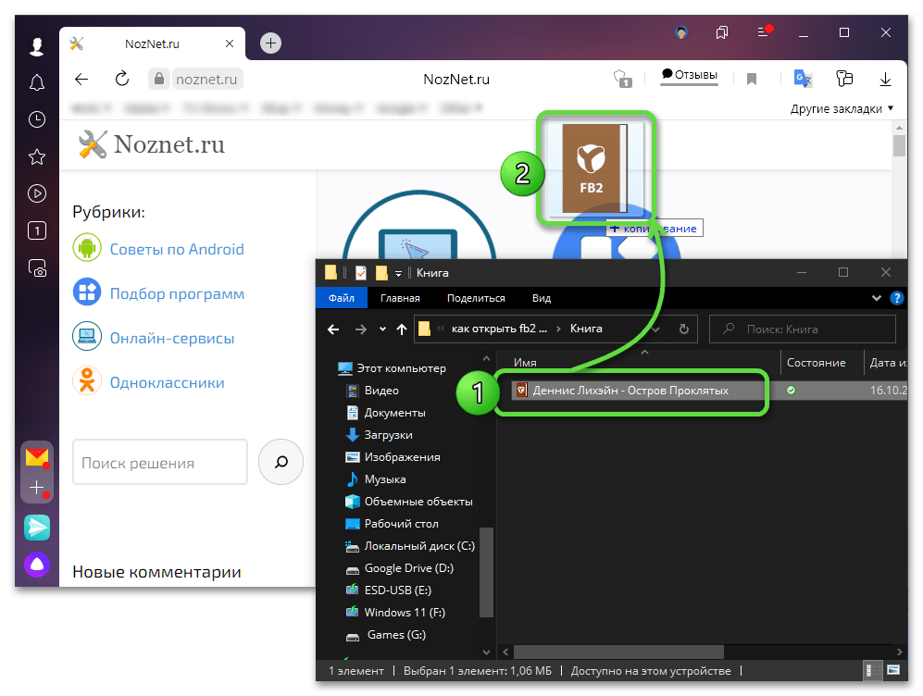The height and width of the screenshot is (696, 923).
Task: Launch the Alice assistant purple icon
Action: (x=37, y=564)
